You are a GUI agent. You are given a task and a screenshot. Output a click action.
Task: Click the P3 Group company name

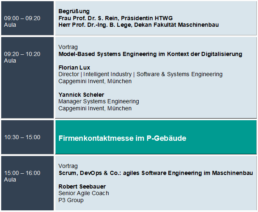click(71, 200)
